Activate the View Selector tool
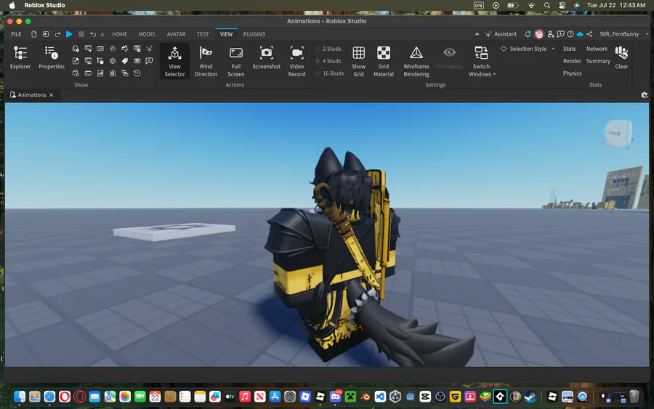The width and height of the screenshot is (654, 409). [x=174, y=61]
